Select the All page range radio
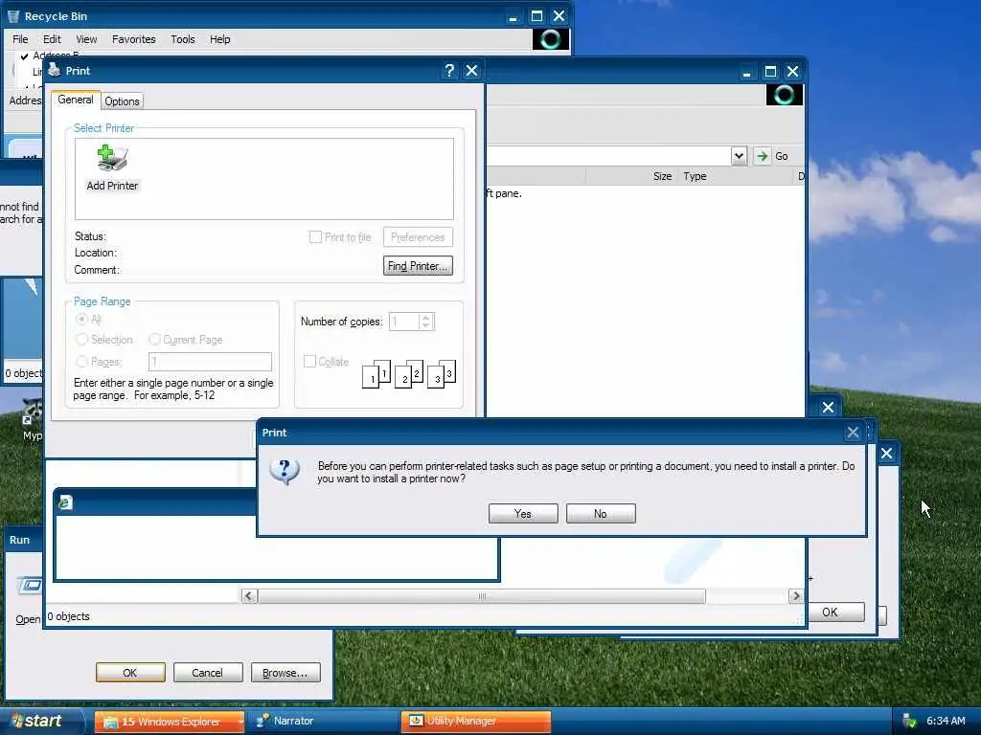The height and width of the screenshot is (735, 981). [x=81, y=320]
